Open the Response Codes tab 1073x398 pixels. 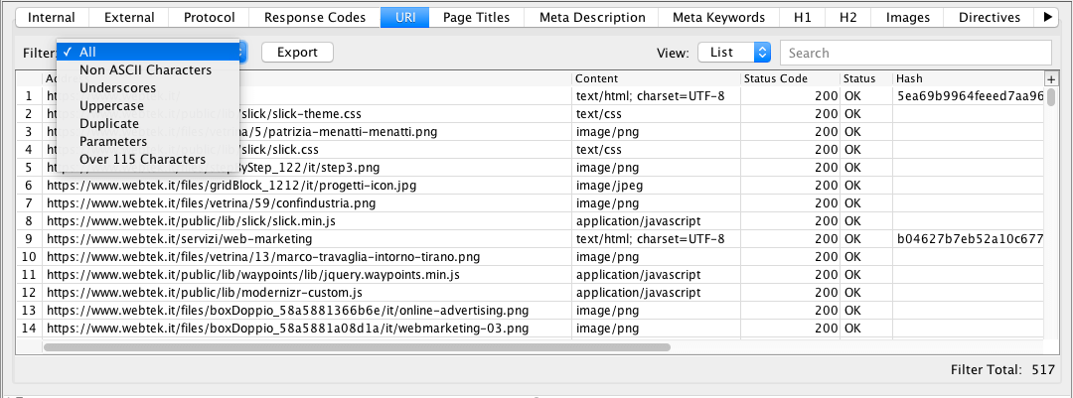315,18
